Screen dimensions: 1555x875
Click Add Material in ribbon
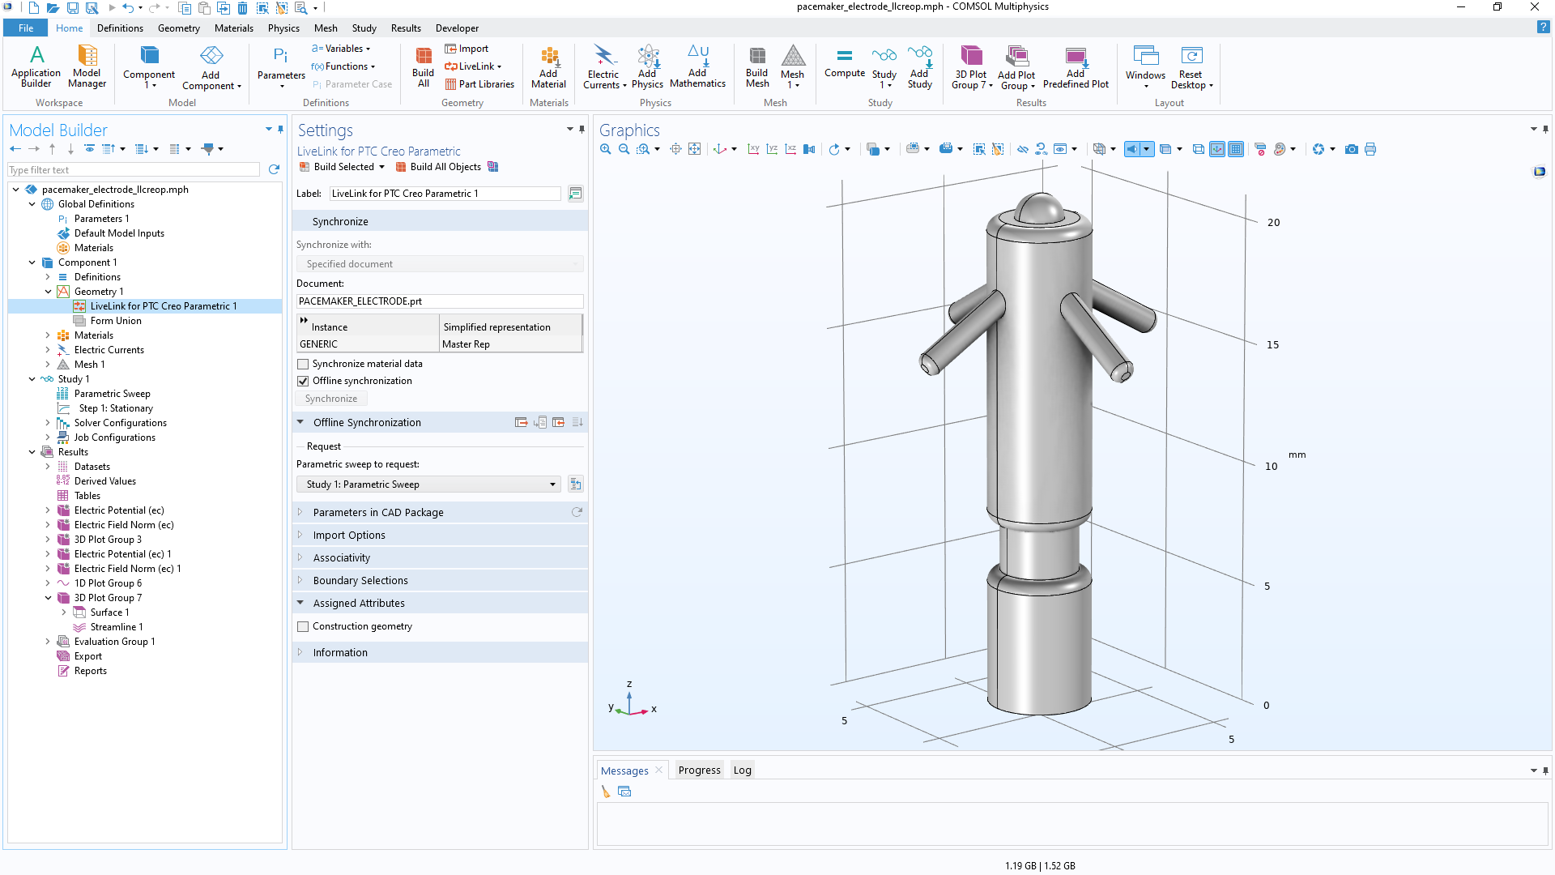[548, 57]
